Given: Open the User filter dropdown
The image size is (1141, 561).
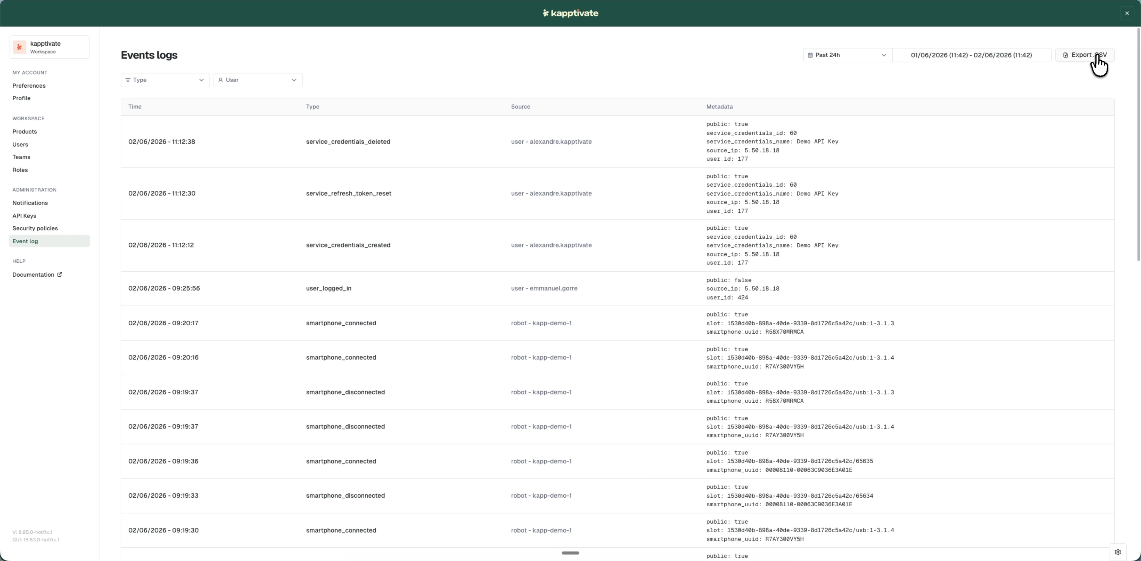Looking at the screenshot, I should point(258,80).
